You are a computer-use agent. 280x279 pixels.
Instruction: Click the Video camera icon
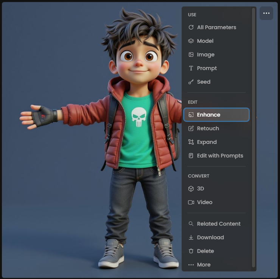[x=191, y=202]
